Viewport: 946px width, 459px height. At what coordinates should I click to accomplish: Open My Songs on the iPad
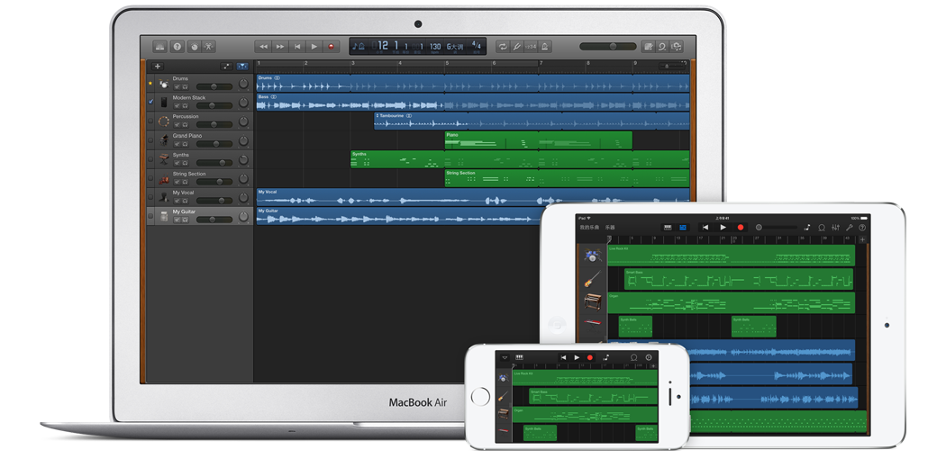click(x=589, y=228)
